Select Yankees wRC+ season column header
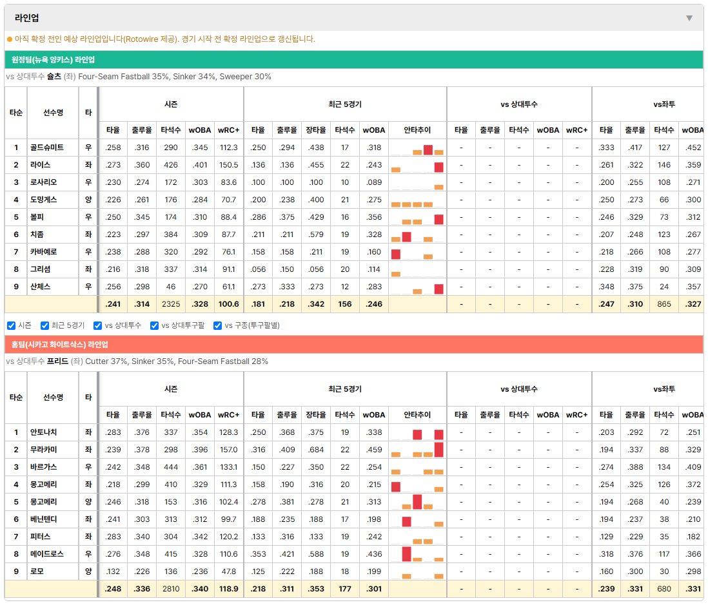Viewport: 708px width, 605px height. click(228, 130)
